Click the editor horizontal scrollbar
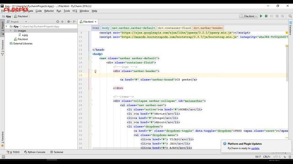Screen dimensions: 293x164 [157, 148]
